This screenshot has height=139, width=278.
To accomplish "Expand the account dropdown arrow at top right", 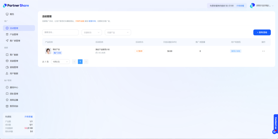I will [273, 6].
